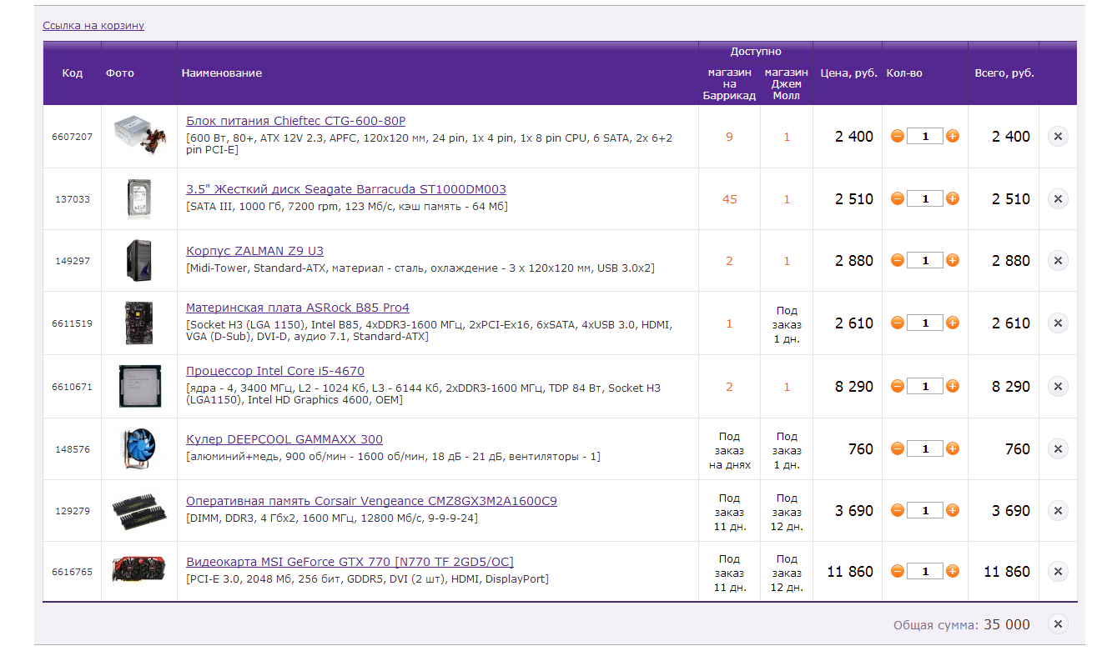This screenshot has width=1112, height=651.
Task: Click quantity field for Intel Core i5-4670
Action: (925, 386)
